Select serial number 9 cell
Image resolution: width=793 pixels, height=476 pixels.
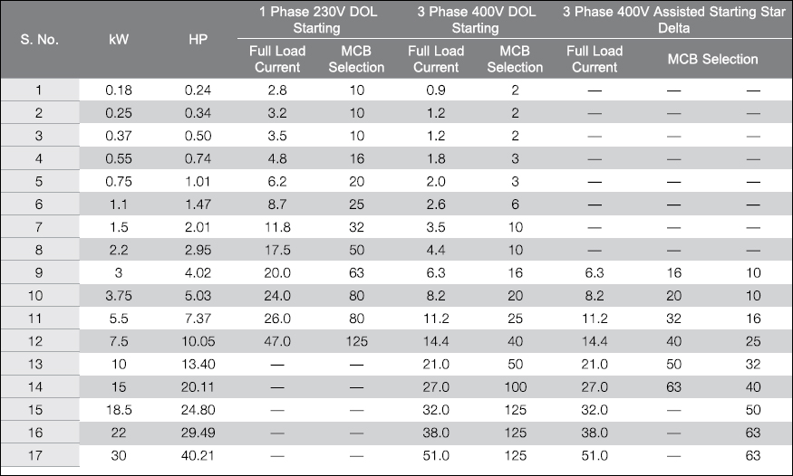click(39, 273)
